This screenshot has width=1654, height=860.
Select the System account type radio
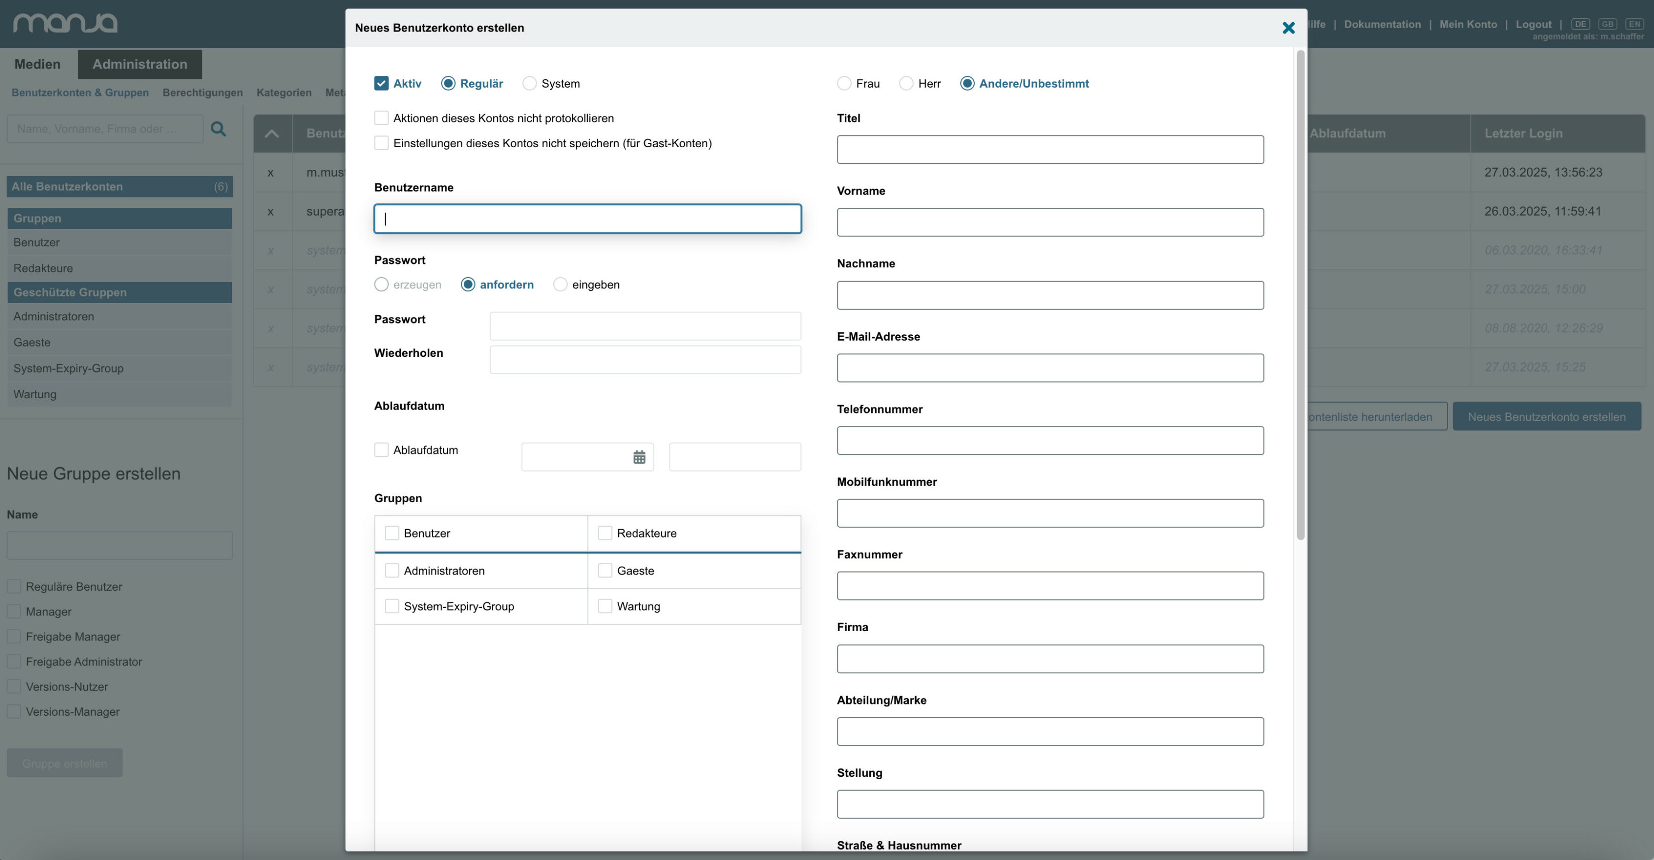point(529,84)
